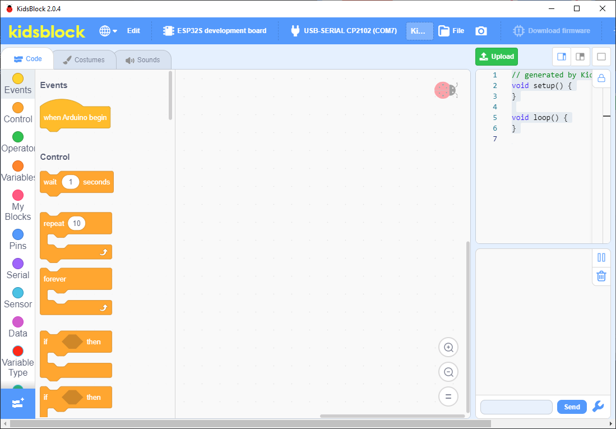Click the 'when Arduino begin' block
Image resolution: width=616 pixels, height=429 pixels.
(x=75, y=117)
